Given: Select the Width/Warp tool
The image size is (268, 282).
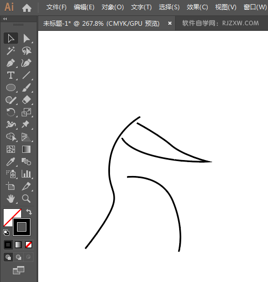Looking at the screenshot, I should pos(11,125).
